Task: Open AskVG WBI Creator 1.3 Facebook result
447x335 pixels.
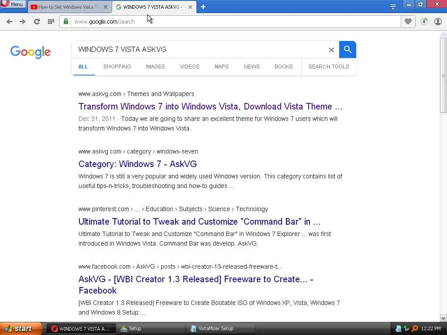Action: tap(196, 284)
